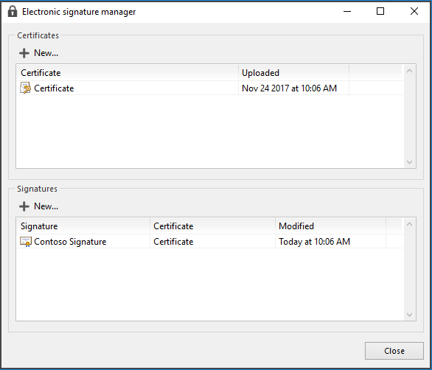Add a New certificate
The height and width of the screenshot is (370, 432).
39,53
